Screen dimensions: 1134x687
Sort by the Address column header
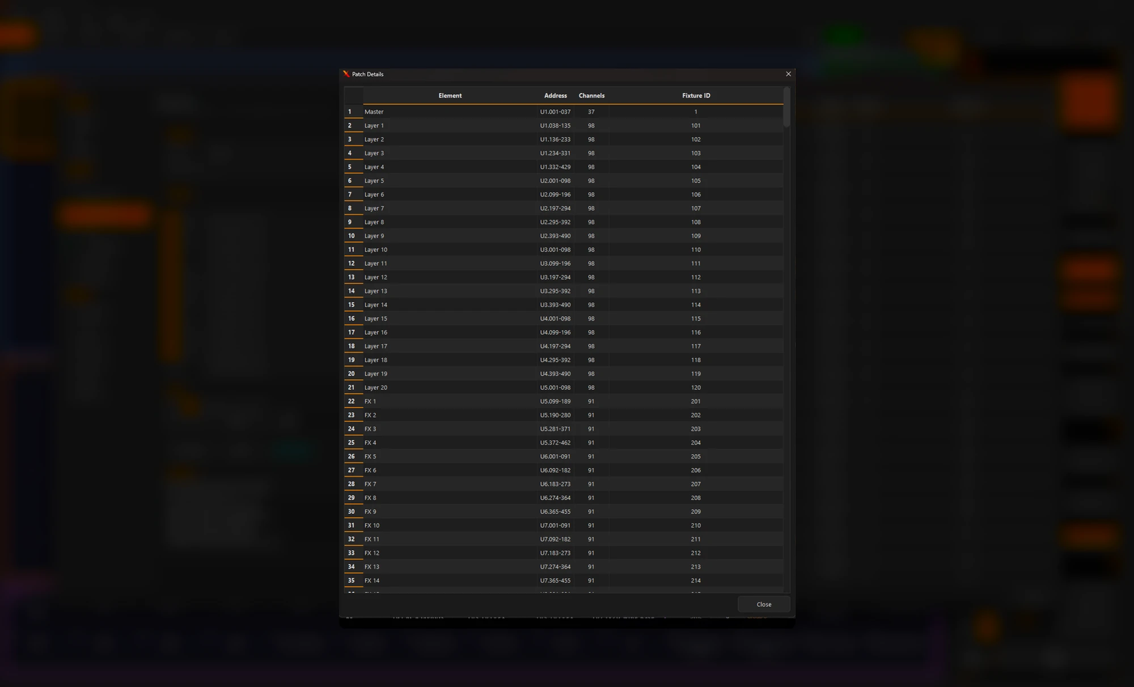tap(555, 96)
